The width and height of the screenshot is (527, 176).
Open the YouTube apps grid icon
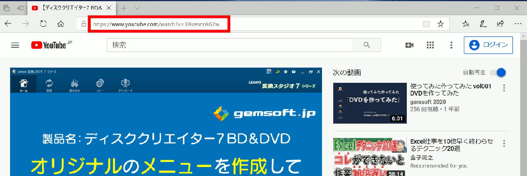[x=431, y=45]
